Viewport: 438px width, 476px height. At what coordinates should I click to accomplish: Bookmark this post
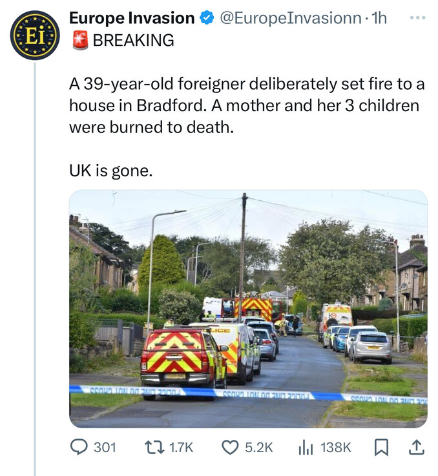point(381,448)
